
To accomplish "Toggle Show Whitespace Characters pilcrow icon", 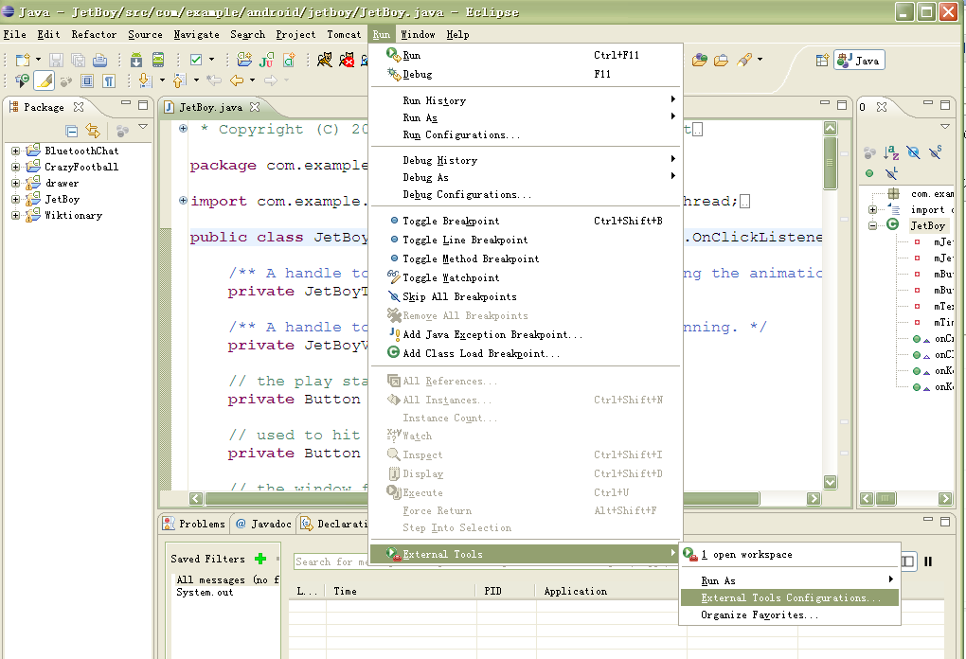I will click(109, 80).
